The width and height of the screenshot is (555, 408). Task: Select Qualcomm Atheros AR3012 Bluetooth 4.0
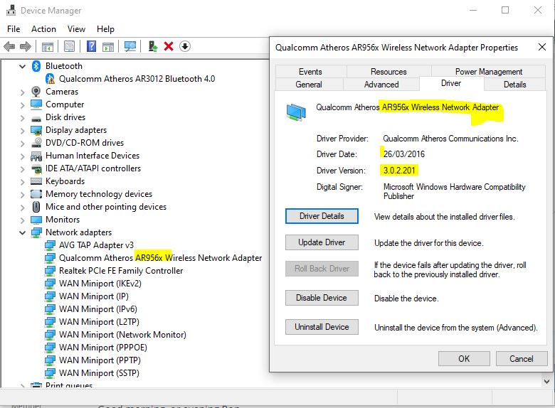coord(137,79)
